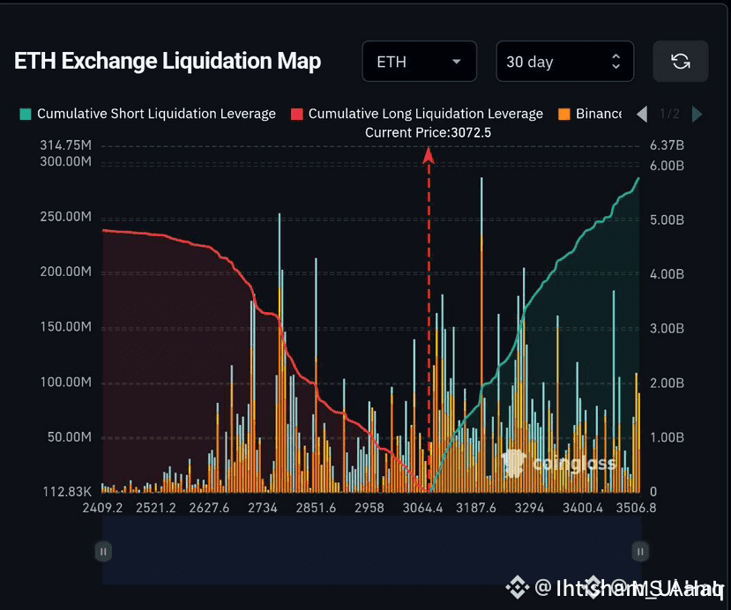The height and width of the screenshot is (610, 731).
Task: Click the left range slider pause handle
Action: (103, 552)
